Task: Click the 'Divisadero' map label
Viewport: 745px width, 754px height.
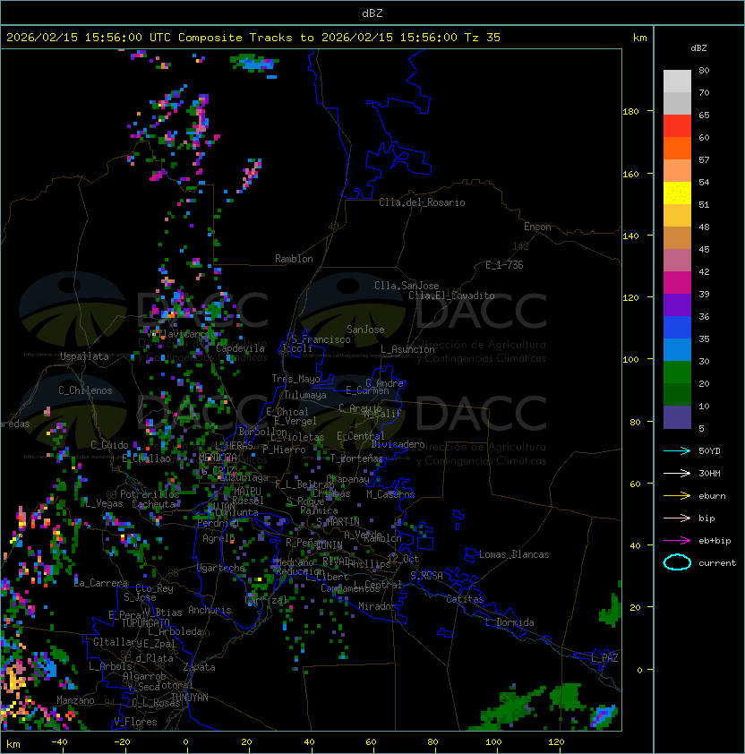Action: pyautogui.click(x=398, y=444)
